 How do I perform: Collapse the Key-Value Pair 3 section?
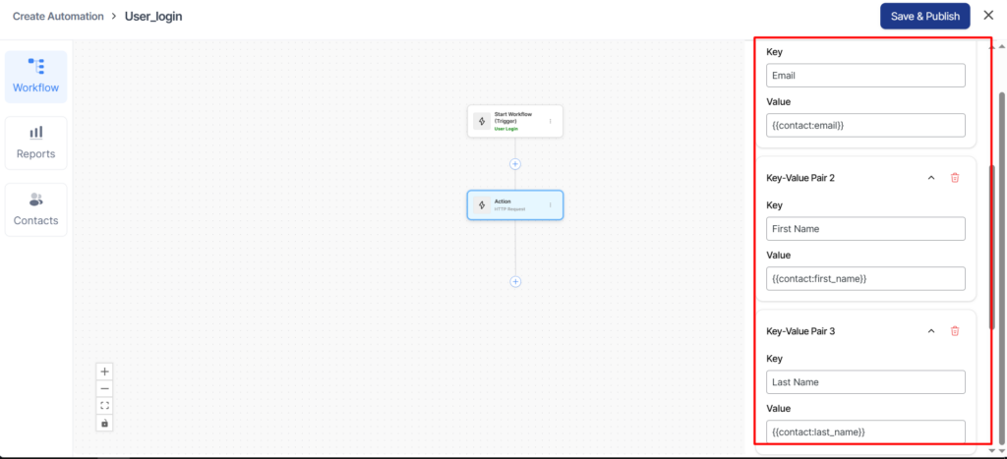[x=930, y=331]
